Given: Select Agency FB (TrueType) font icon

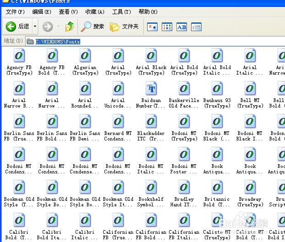Looking at the screenshot, I should (19, 55).
